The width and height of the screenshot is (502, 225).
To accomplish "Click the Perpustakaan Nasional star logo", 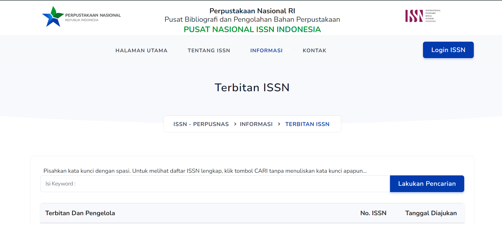I will pyautogui.click(x=81, y=17).
